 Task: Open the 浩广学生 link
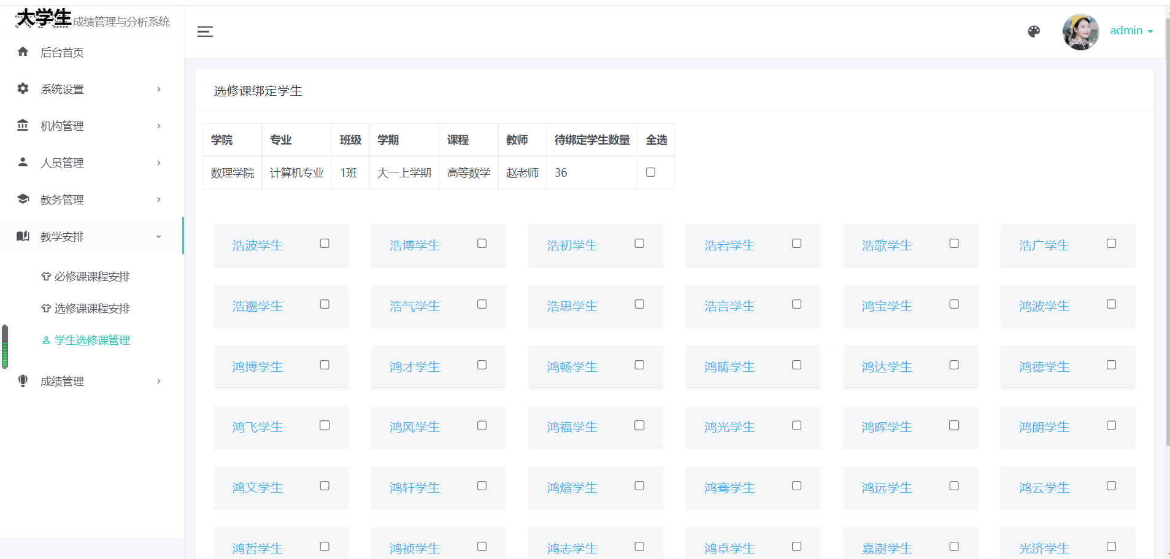click(x=1044, y=245)
